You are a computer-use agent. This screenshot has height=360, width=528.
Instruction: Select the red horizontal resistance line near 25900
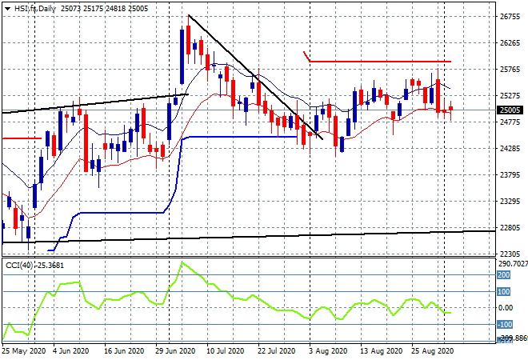[380, 62]
